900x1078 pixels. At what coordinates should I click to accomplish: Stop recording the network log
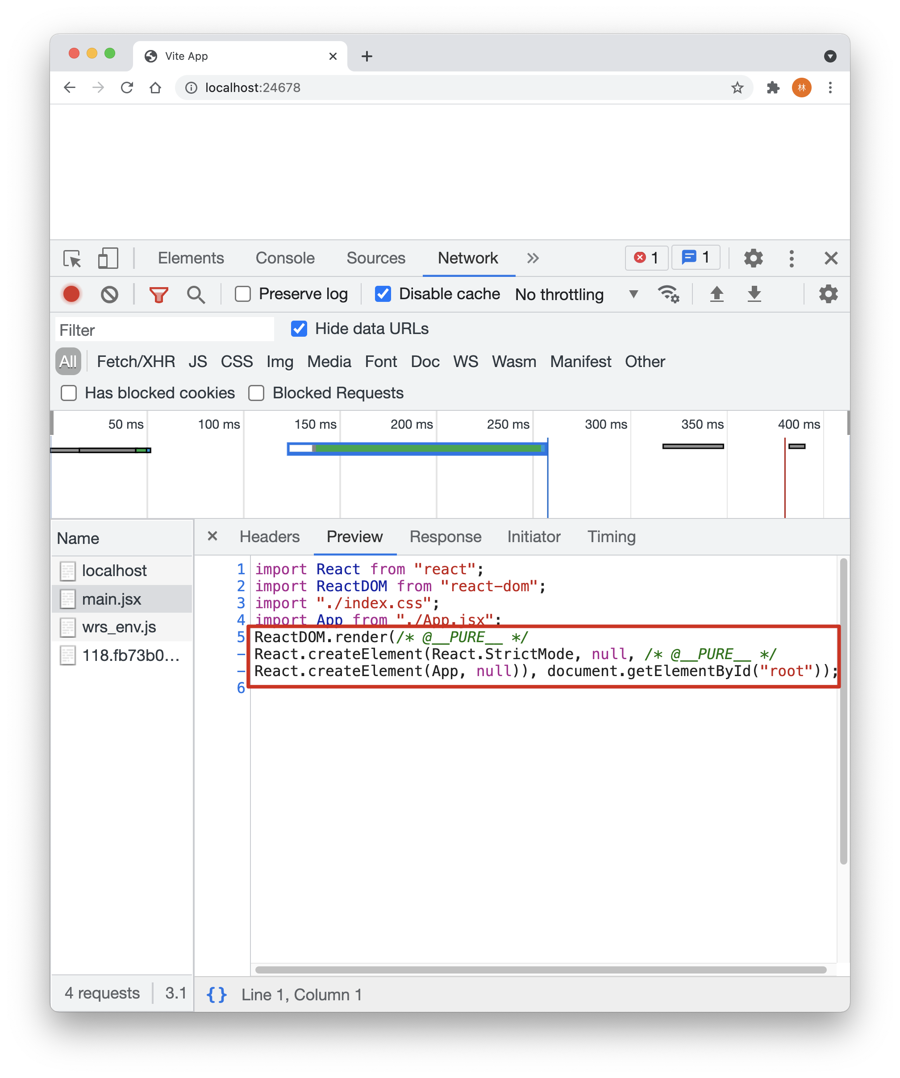71,294
